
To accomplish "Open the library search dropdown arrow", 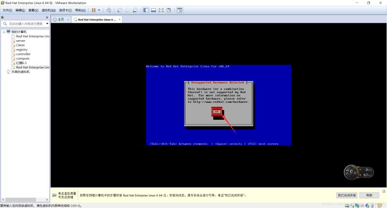I will coord(47,23).
